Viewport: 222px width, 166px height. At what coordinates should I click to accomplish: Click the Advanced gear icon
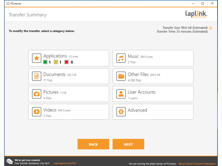click(x=121, y=112)
